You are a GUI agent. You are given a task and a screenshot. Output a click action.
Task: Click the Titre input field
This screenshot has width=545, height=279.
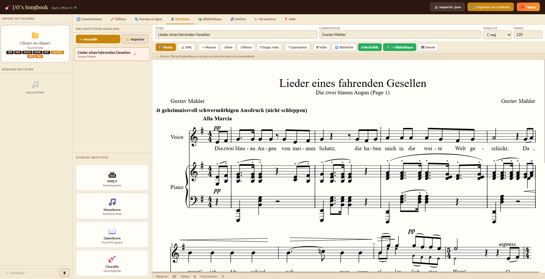click(x=236, y=34)
